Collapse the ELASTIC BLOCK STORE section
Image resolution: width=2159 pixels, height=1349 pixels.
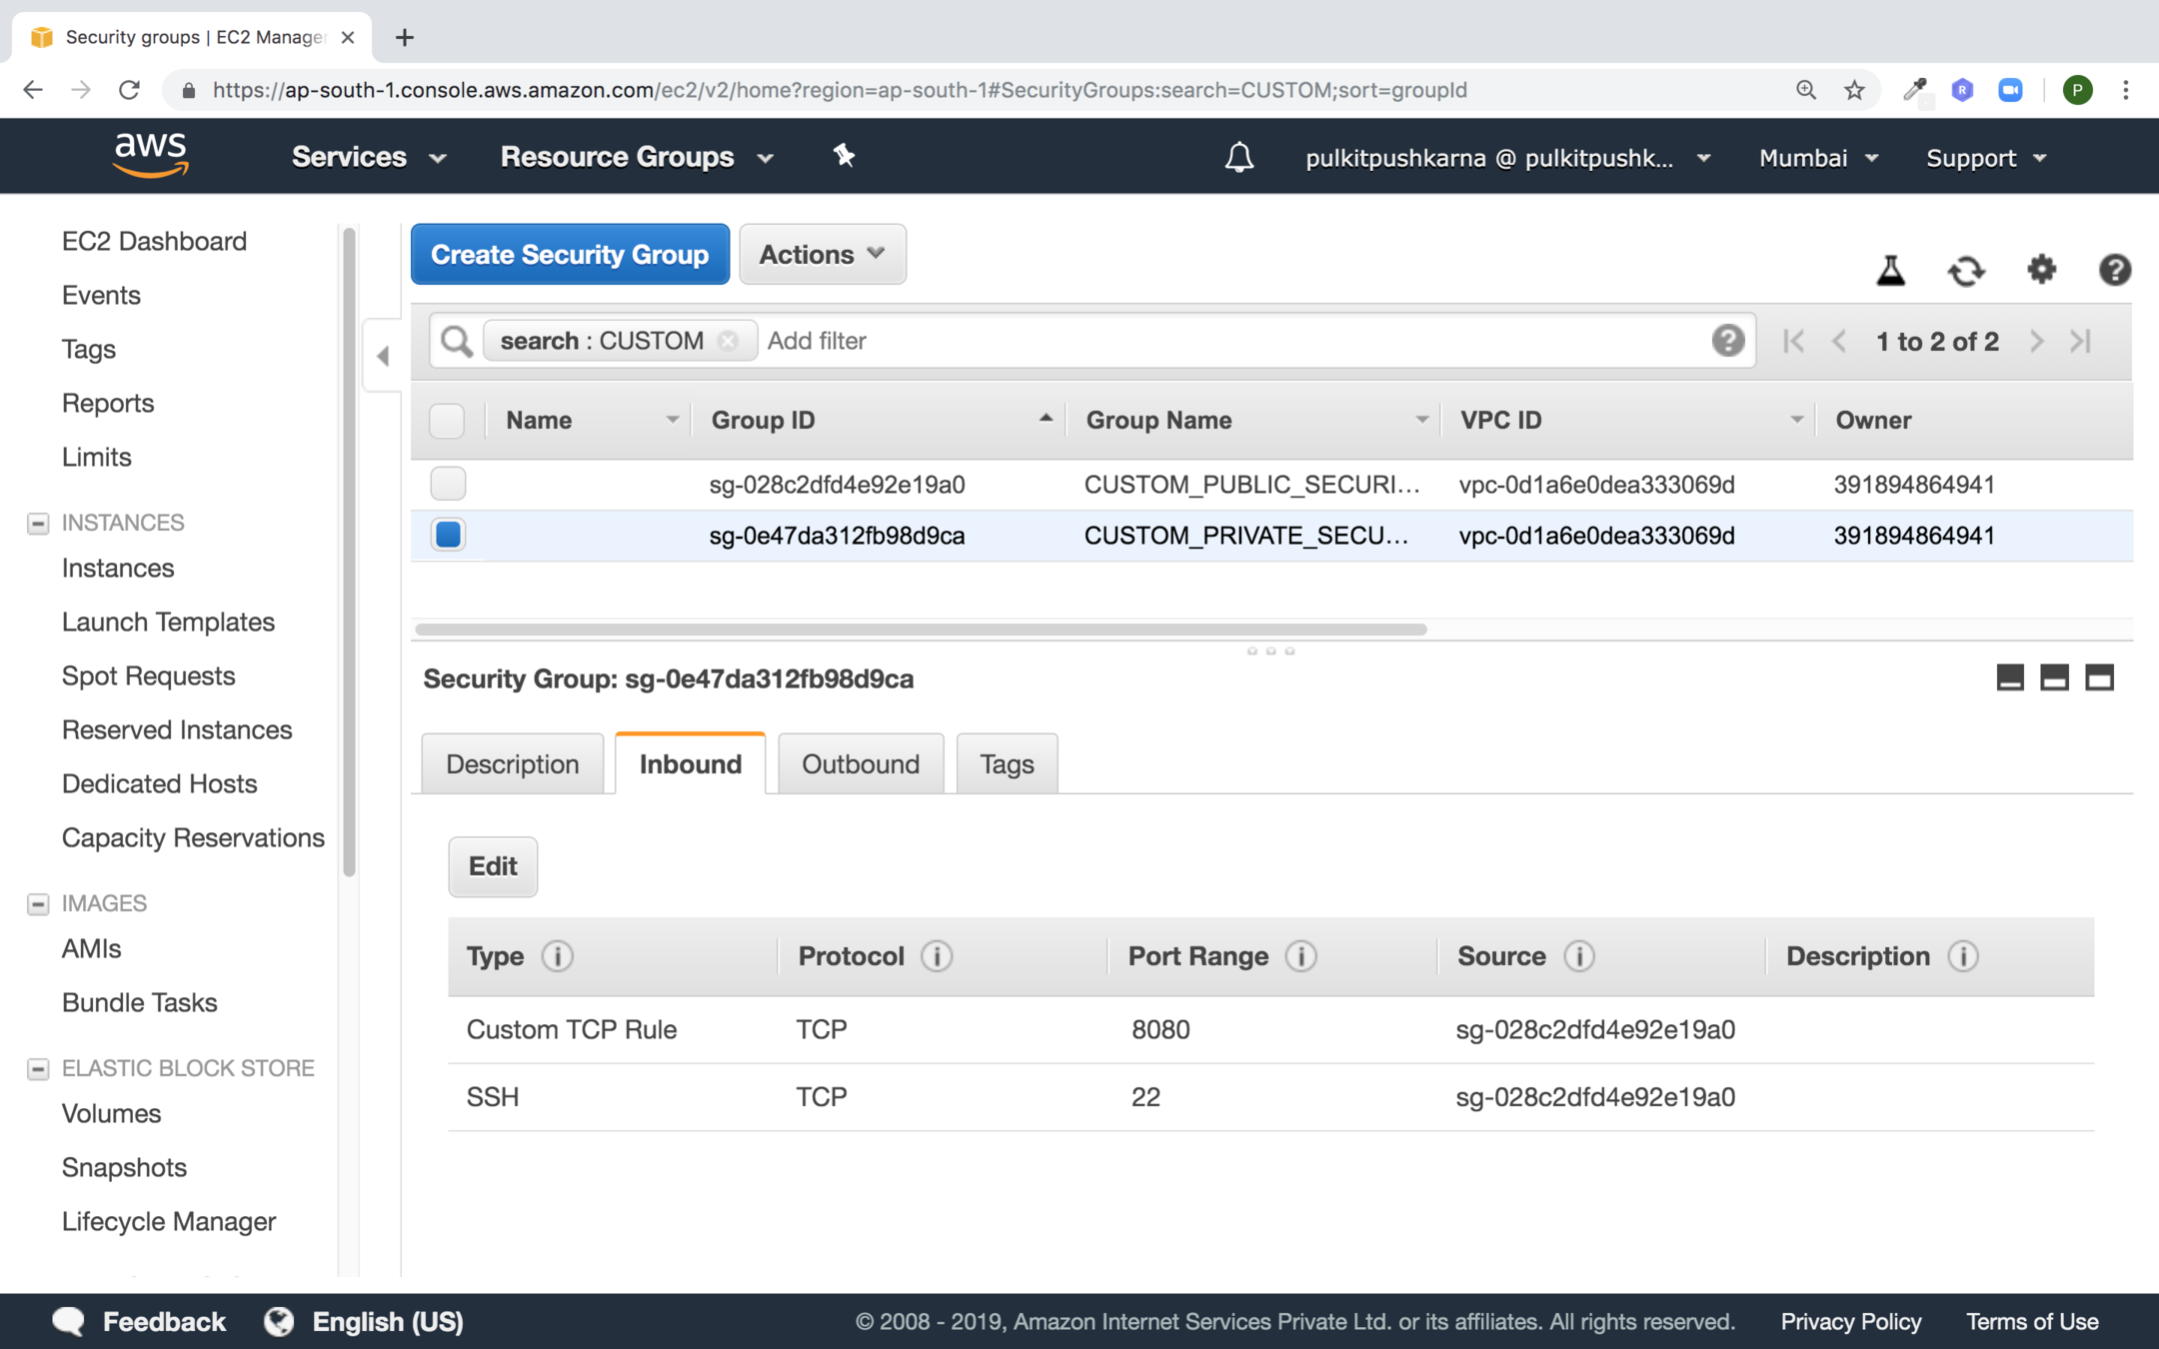tap(38, 1068)
